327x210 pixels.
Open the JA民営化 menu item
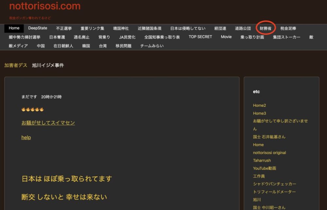coord(127,37)
